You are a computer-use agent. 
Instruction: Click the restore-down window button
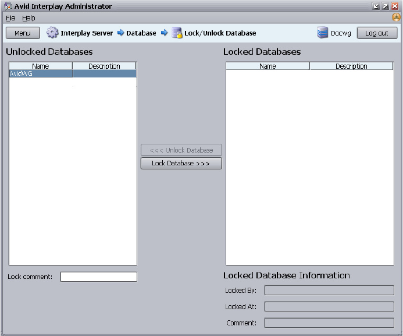click(376, 6)
